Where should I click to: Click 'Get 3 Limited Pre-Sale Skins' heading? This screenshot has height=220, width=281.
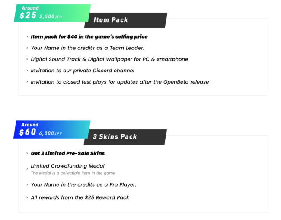click(68, 153)
